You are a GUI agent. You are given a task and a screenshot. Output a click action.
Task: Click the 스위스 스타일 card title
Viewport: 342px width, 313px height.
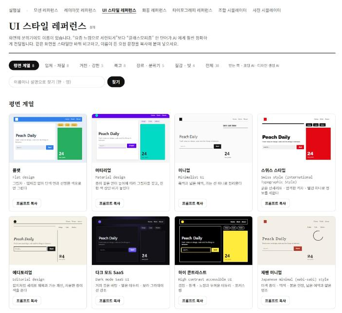click(x=273, y=170)
